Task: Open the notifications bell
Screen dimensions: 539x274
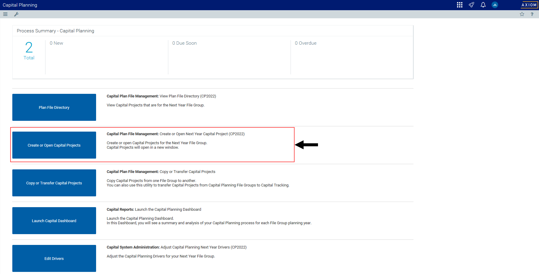Action: [483, 5]
